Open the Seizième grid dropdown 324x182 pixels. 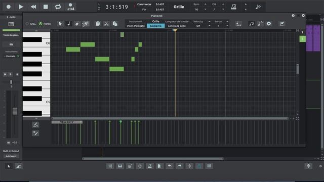pyautogui.click(x=155, y=26)
